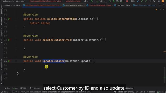Open Git branch main widget
This screenshot has height=93, width=166.
click(x=160, y=92)
